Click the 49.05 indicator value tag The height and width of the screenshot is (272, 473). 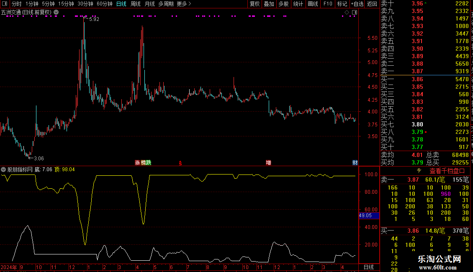tap(369, 216)
